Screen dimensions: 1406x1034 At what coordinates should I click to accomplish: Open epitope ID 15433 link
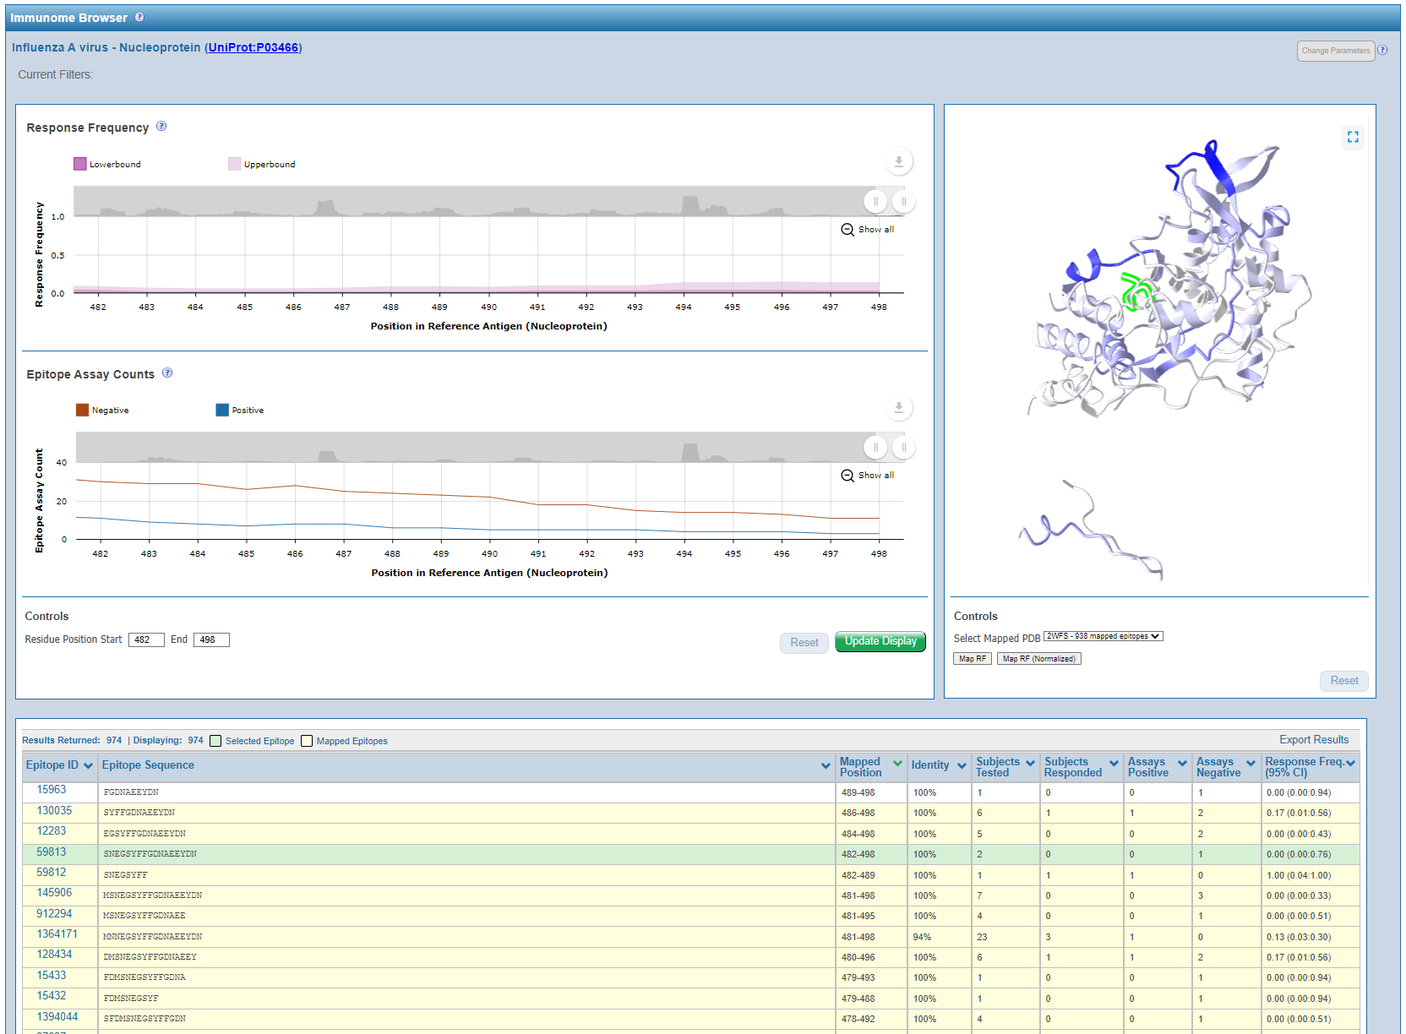pyautogui.click(x=51, y=976)
